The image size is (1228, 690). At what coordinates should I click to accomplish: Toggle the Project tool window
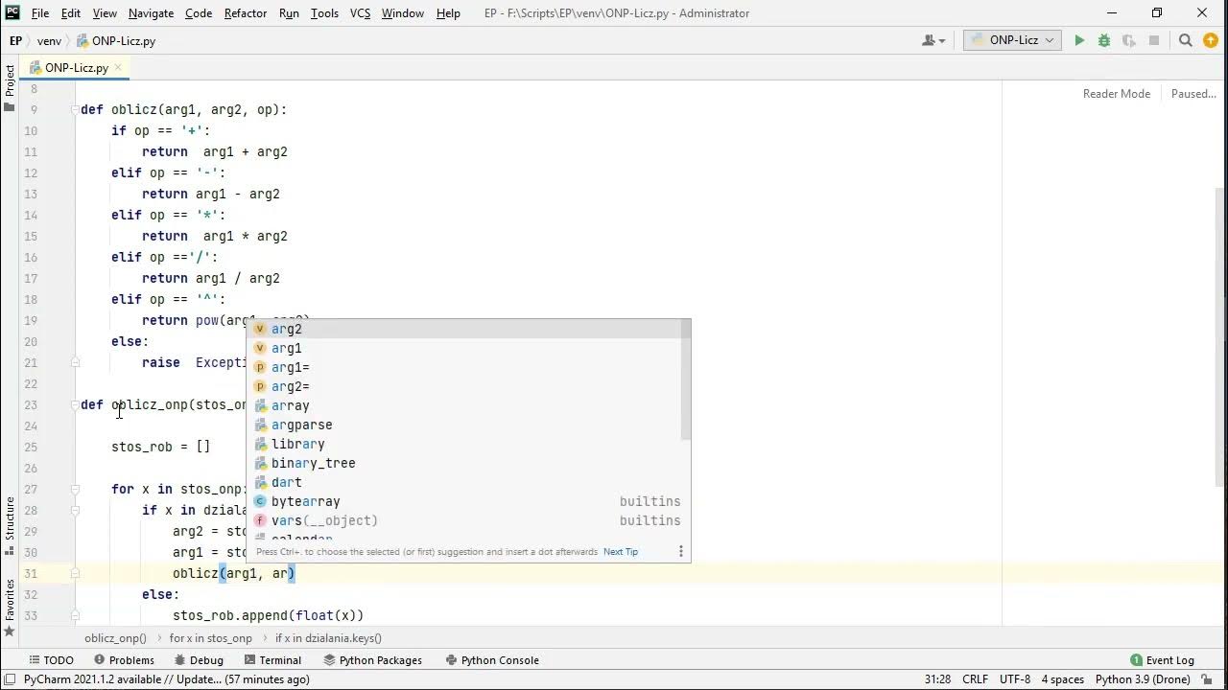[x=10, y=87]
